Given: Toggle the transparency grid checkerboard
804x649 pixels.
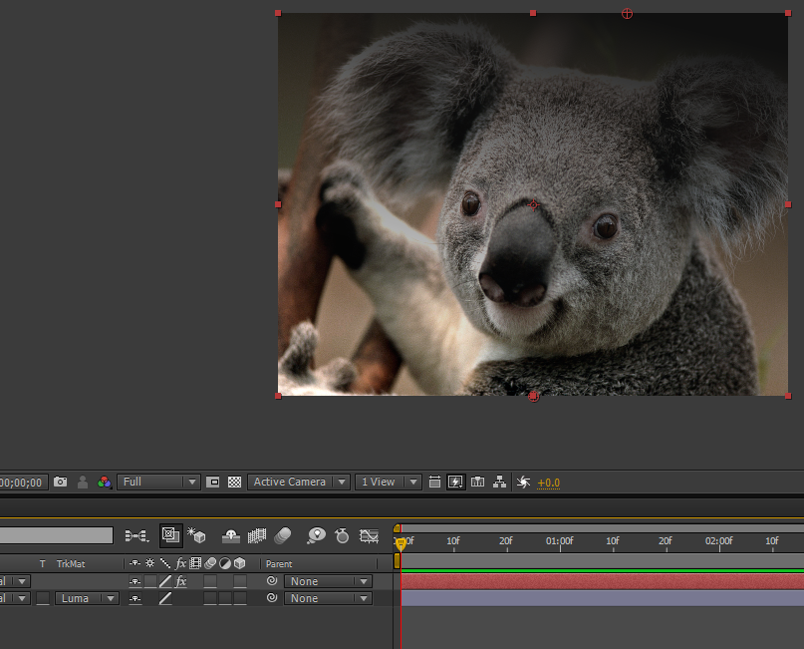Looking at the screenshot, I should tap(234, 482).
